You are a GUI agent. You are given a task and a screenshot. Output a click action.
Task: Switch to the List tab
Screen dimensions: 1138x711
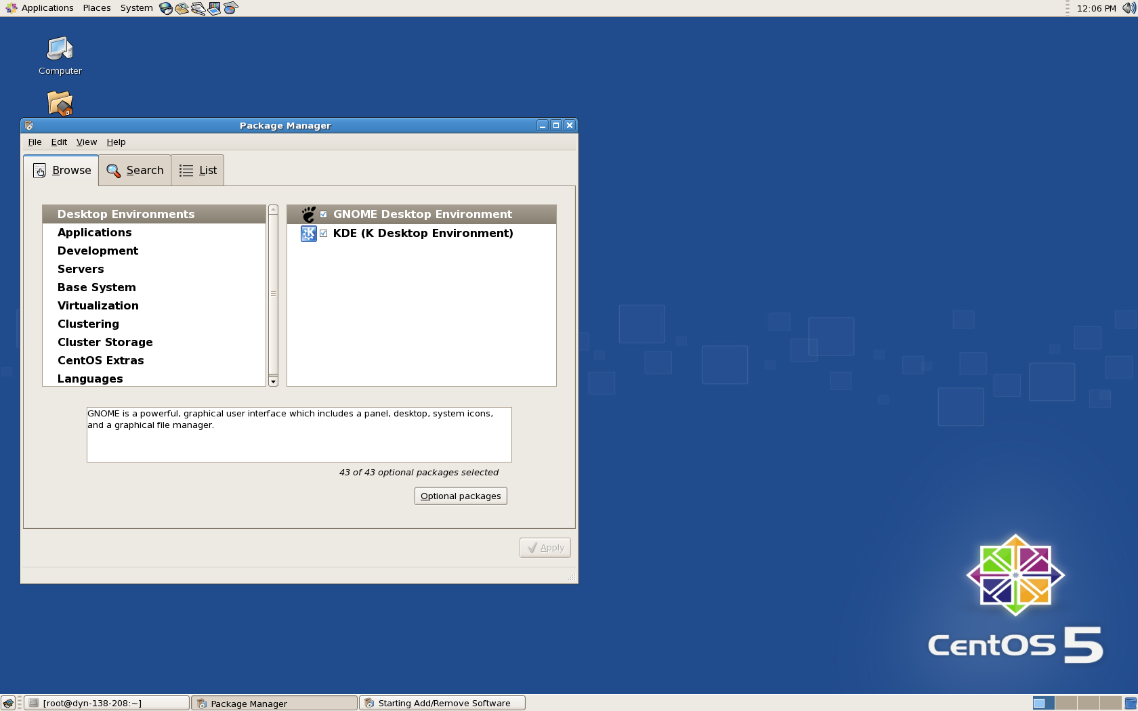198,171
